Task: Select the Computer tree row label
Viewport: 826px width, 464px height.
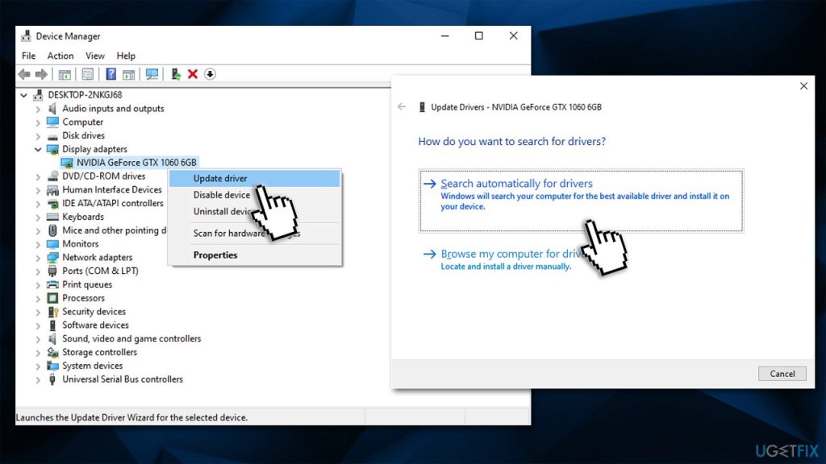Action: tap(83, 122)
